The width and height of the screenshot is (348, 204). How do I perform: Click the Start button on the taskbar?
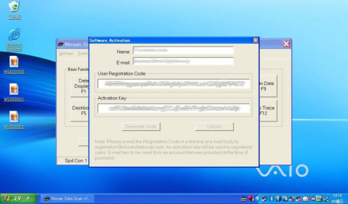[19, 199]
